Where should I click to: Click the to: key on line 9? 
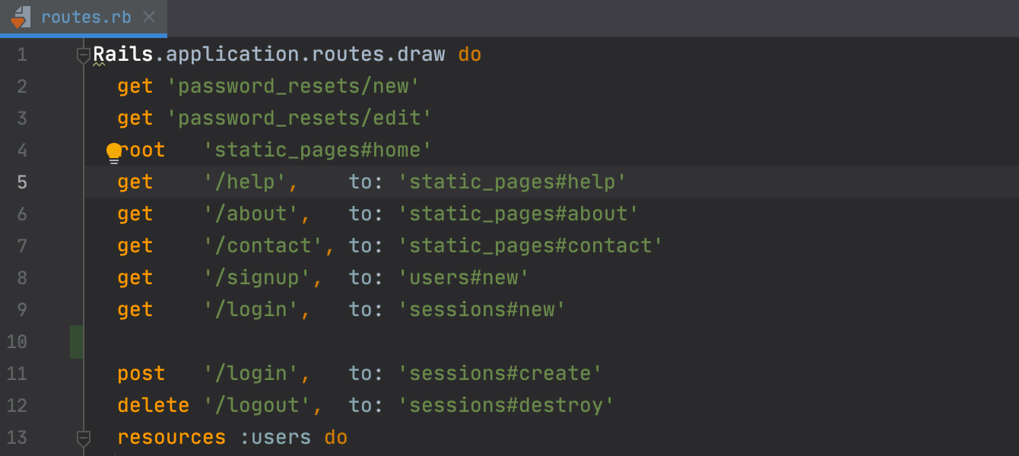[367, 310]
